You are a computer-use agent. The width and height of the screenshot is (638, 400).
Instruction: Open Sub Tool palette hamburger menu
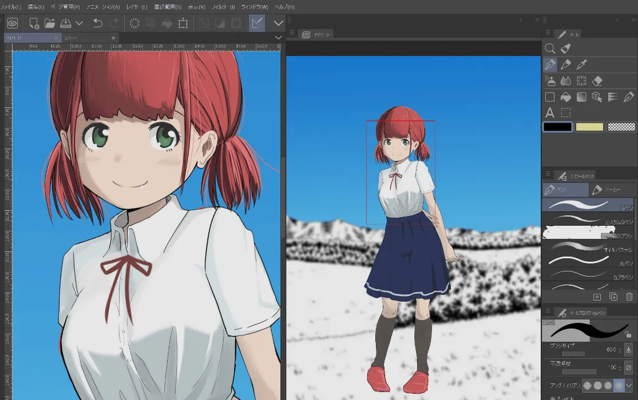click(548, 174)
